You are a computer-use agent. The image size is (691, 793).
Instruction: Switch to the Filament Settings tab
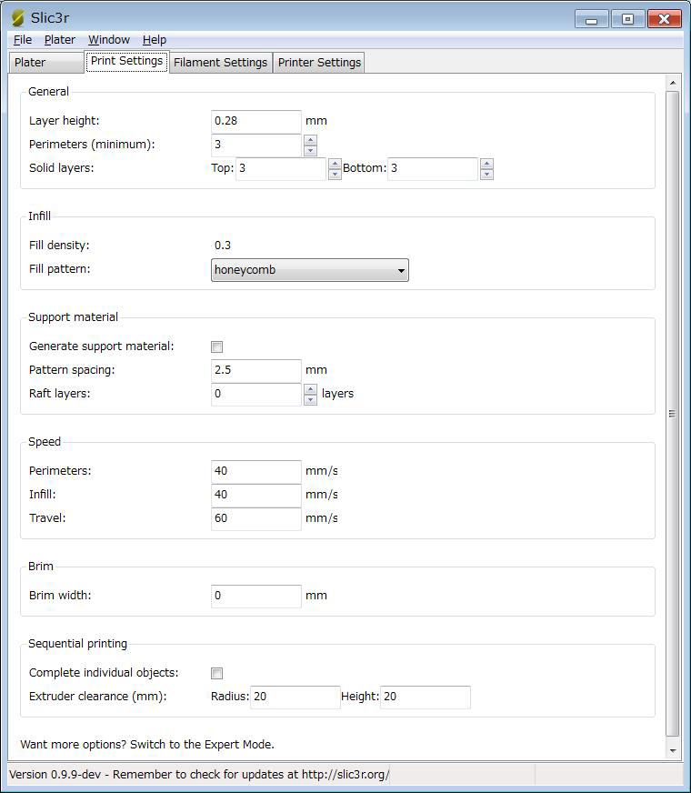220,62
